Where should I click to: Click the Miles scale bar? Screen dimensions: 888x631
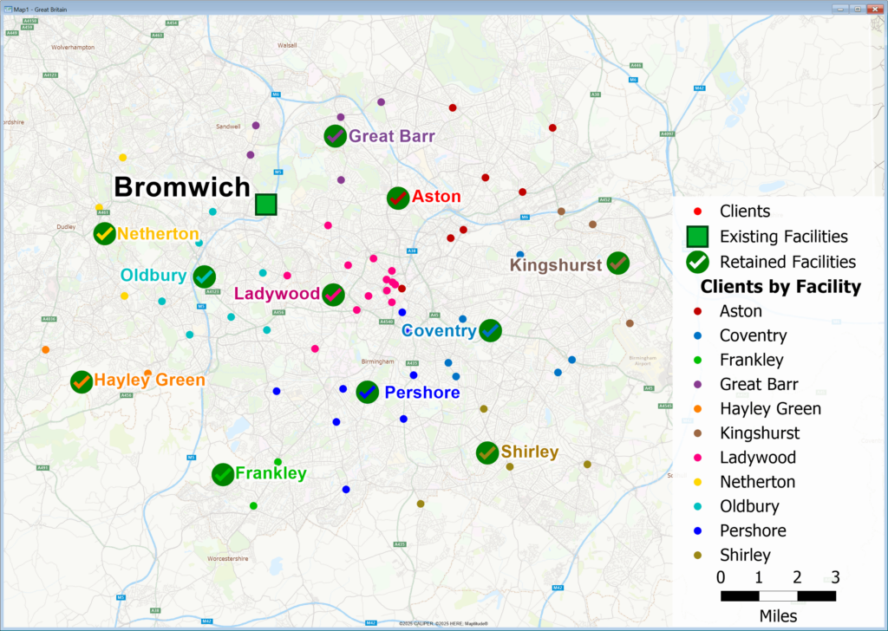click(778, 596)
